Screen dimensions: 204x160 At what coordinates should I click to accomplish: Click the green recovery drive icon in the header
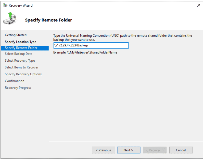click(x=10, y=19)
